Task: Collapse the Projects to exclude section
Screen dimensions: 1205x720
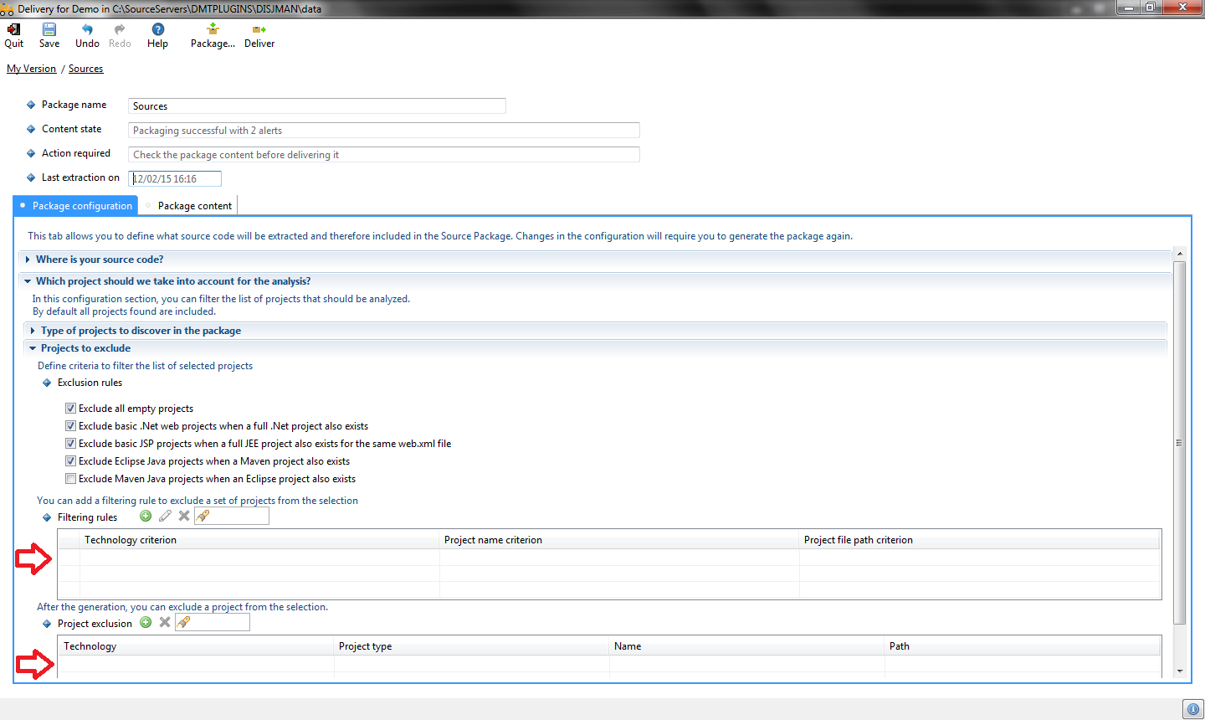Action: (x=85, y=348)
